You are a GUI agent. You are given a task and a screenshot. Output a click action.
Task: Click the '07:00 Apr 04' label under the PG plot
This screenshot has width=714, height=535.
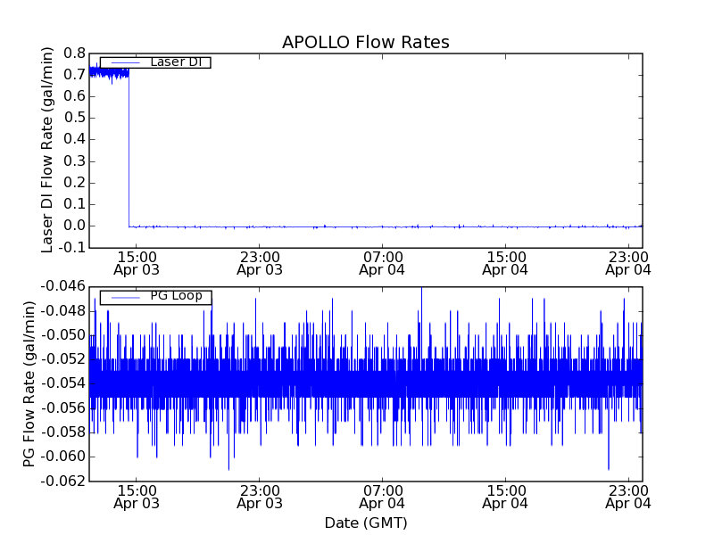(383, 498)
